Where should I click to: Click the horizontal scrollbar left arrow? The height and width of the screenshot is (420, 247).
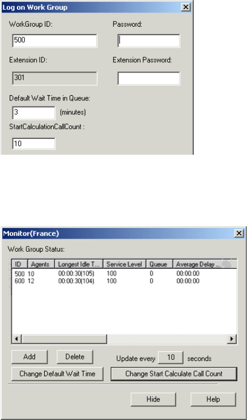click(17, 339)
